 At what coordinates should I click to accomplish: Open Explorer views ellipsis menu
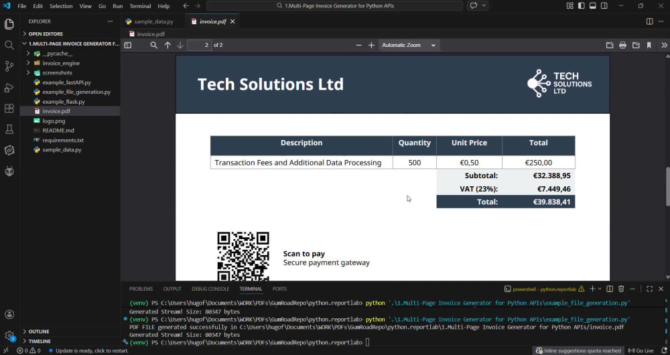111,21
